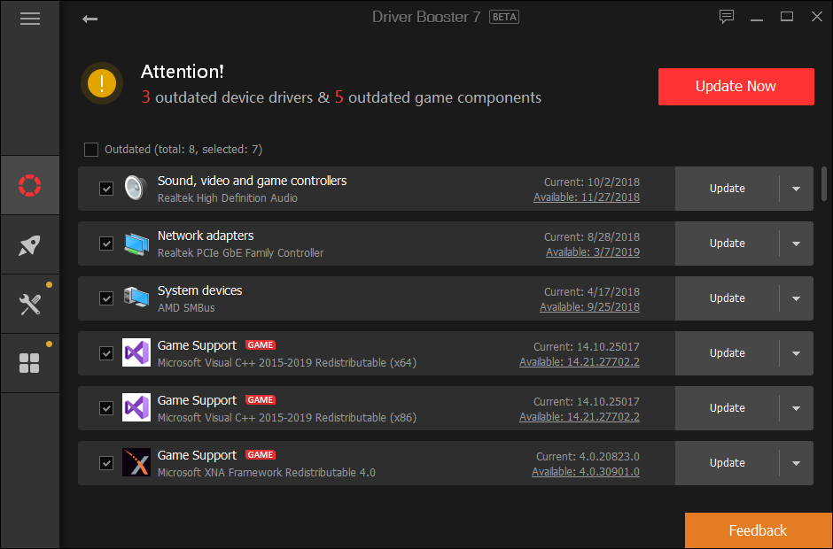Update Visual C++ Redistributable (x86)
This screenshot has width=833, height=549.
point(727,408)
